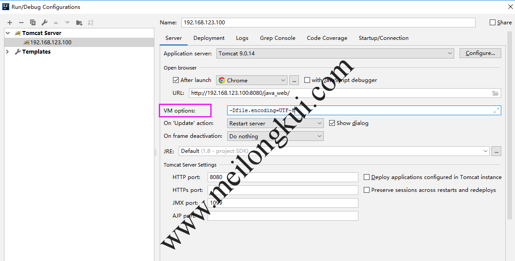
Task: Open the Startup/Connection tab
Action: tap(384, 38)
